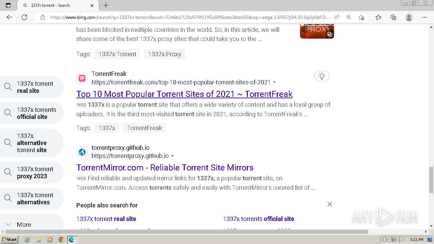Image resolution: width=434 pixels, height=244 pixels.
Task: Open a new tab
Action: click(106, 5)
